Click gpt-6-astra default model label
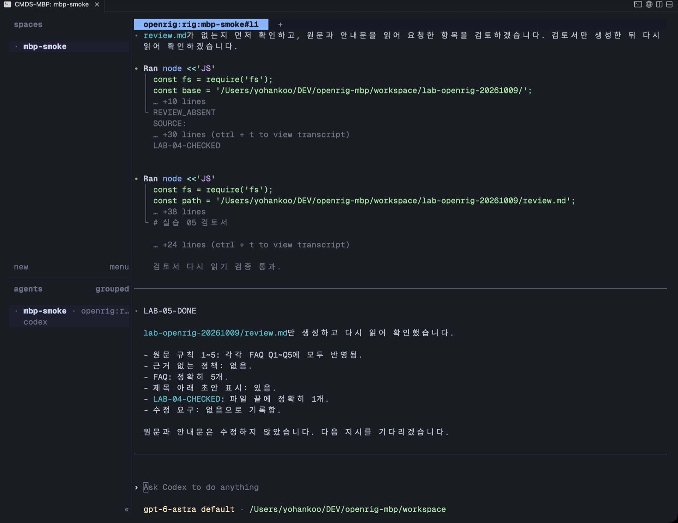 [189, 509]
